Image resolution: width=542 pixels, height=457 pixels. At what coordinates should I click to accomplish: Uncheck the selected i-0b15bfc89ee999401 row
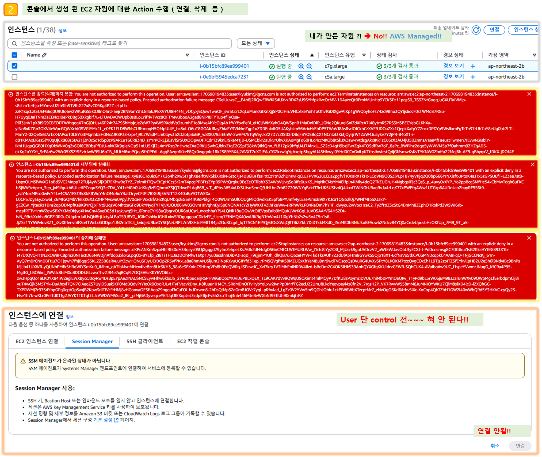click(x=14, y=66)
